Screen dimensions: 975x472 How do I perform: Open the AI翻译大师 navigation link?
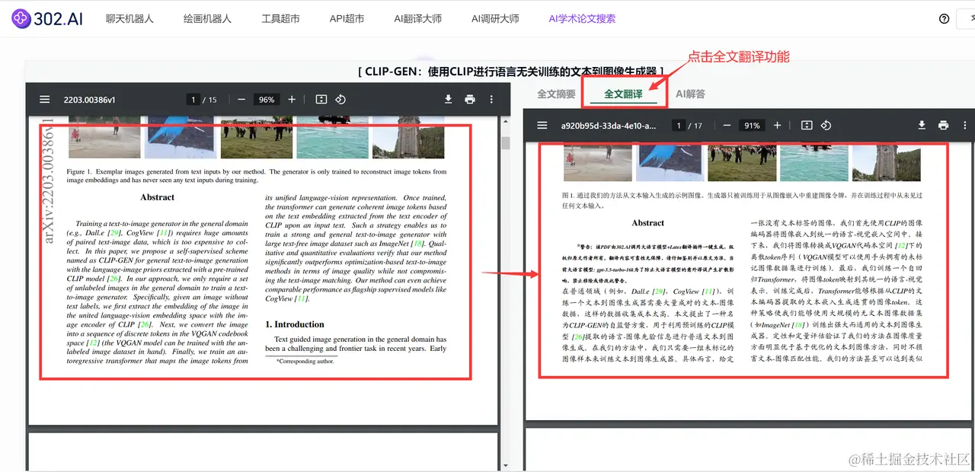point(417,18)
